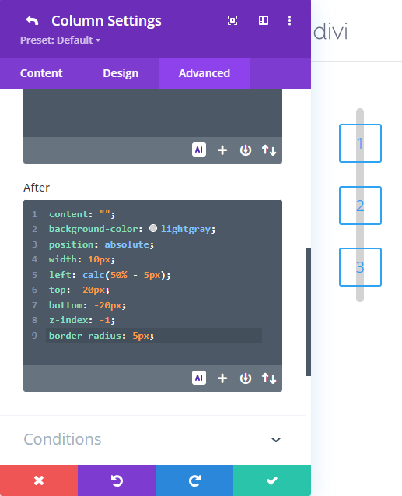402x496 pixels.
Task: Click the plus icon under After editor
Action: click(x=222, y=378)
